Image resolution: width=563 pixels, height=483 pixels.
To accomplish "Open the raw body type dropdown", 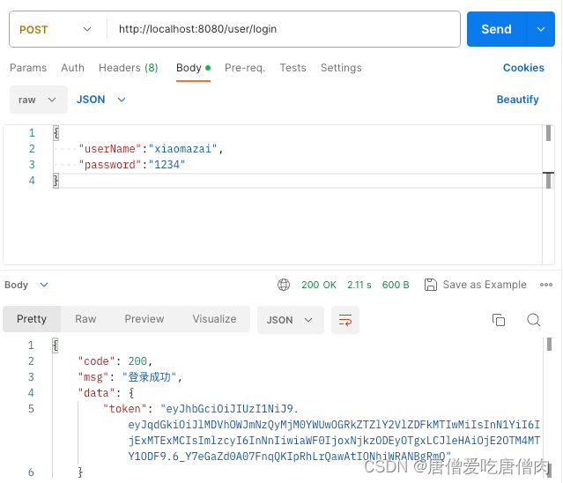I will 38,100.
